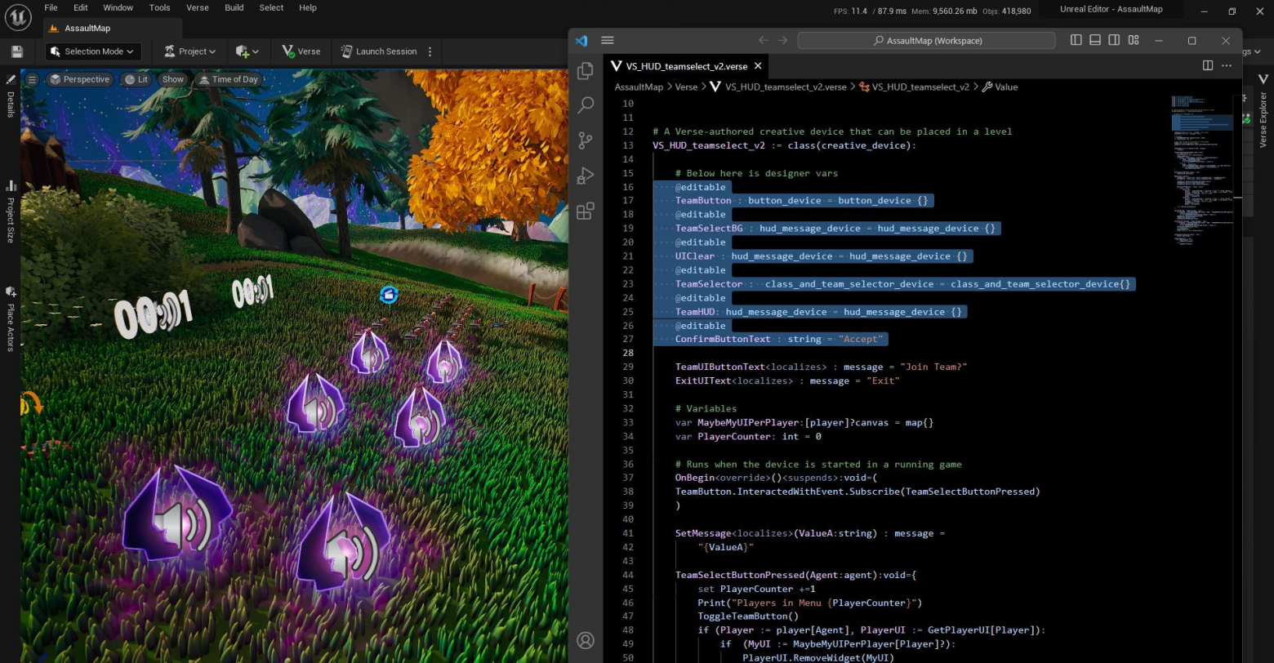Click the Show button in the viewport
The width and height of the screenshot is (1274, 663).
[x=172, y=79]
